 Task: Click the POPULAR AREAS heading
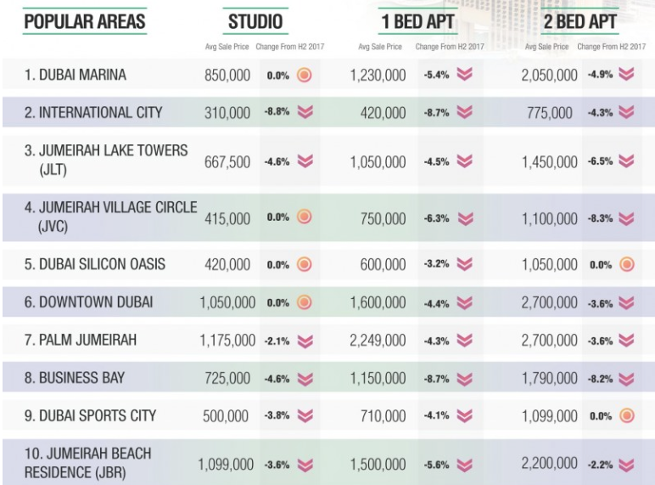[x=84, y=21]
